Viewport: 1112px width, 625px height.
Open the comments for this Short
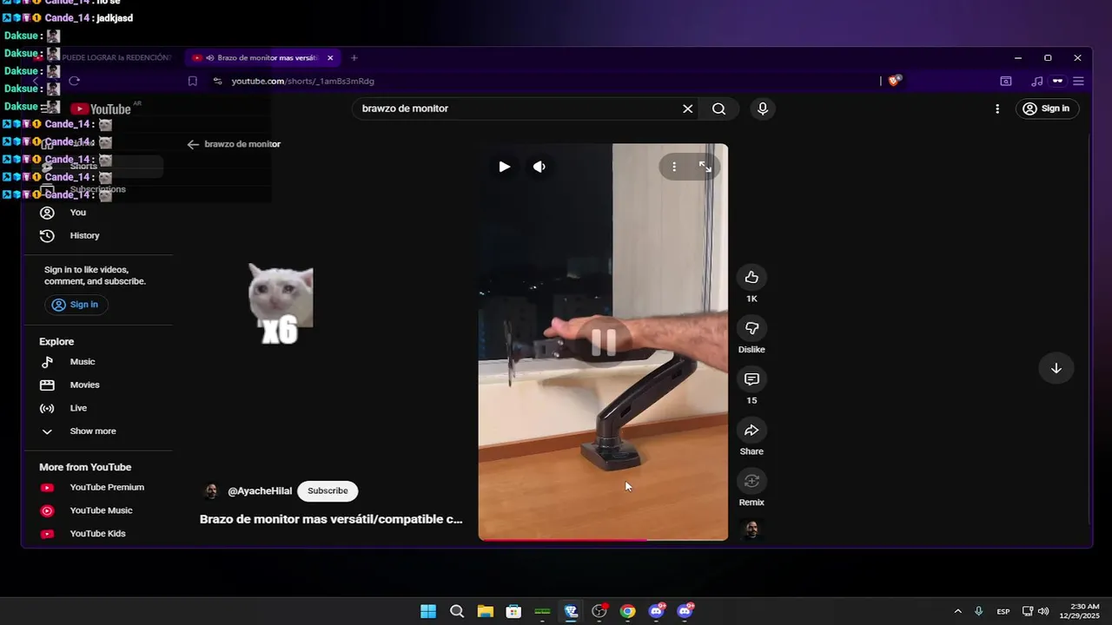(x=751, y=379)
